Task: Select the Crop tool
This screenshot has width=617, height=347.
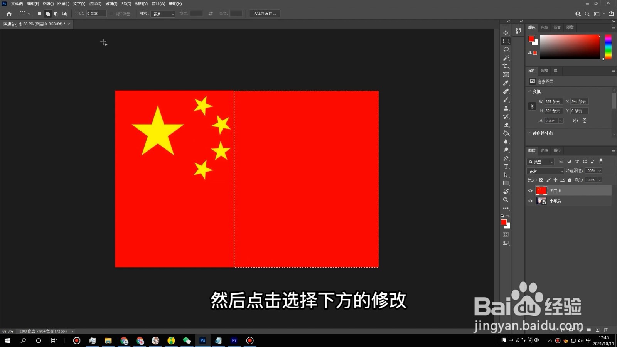Action: coord(506,66)
